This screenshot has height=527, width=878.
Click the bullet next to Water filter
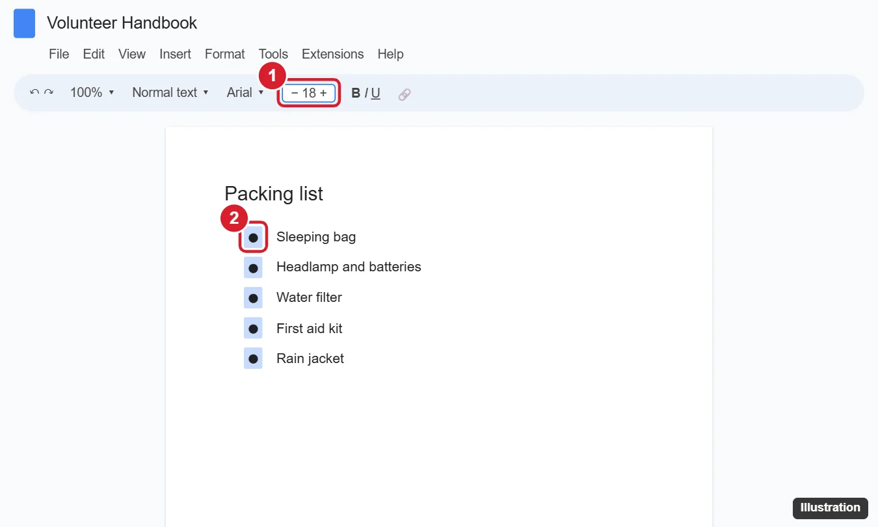pos(253,298)
